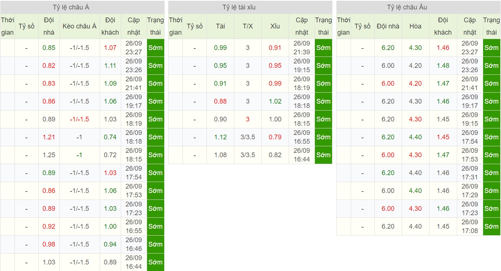Image resolution: width=501 pixels, height=271 pixels.
Task: Click 'Trạng thái' header in the châu Âu table
Action: [492, 26]
